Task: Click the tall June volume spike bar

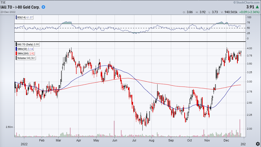Action: (114, 129)
